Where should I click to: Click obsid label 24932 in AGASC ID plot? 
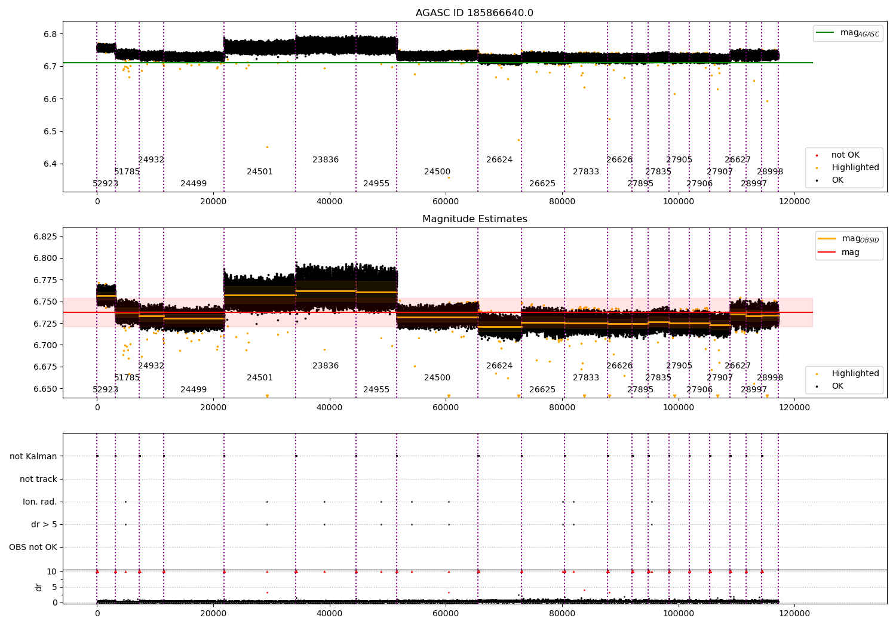(x=151, y=160)
